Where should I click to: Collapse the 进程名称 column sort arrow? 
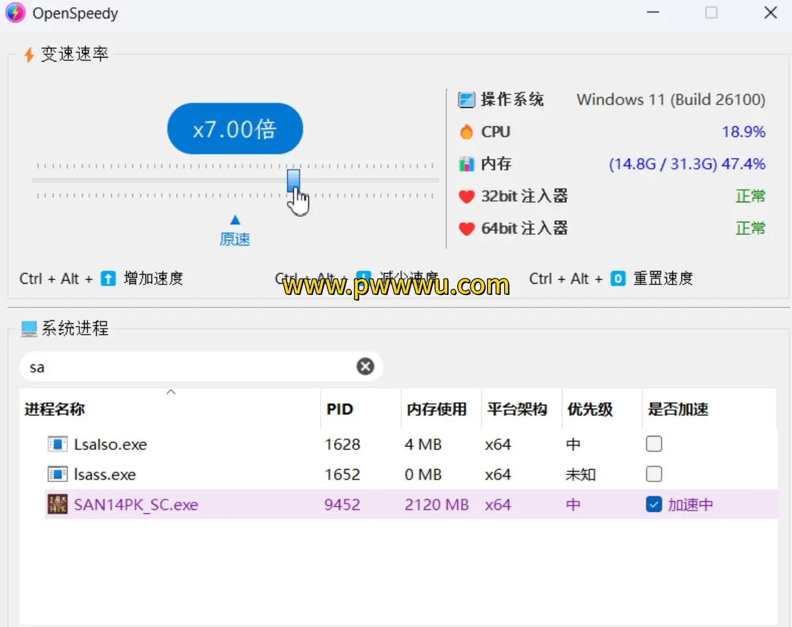(171, 392)
